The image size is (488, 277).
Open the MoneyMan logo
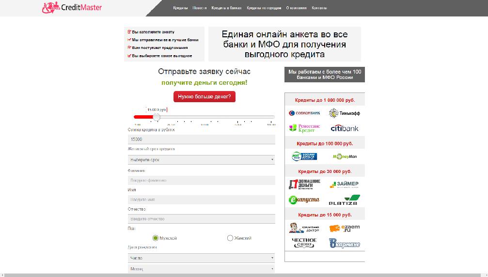tap(345, 156)
